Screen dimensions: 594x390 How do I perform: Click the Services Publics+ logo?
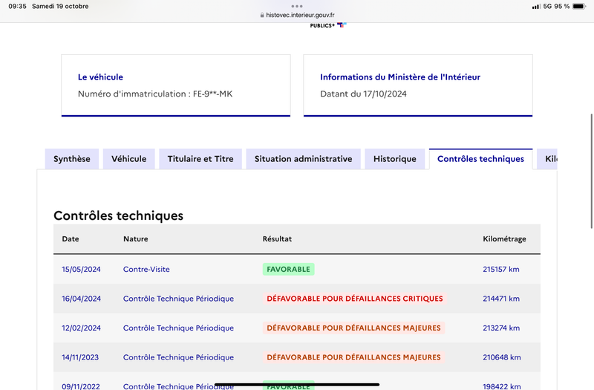pos(328,25)
